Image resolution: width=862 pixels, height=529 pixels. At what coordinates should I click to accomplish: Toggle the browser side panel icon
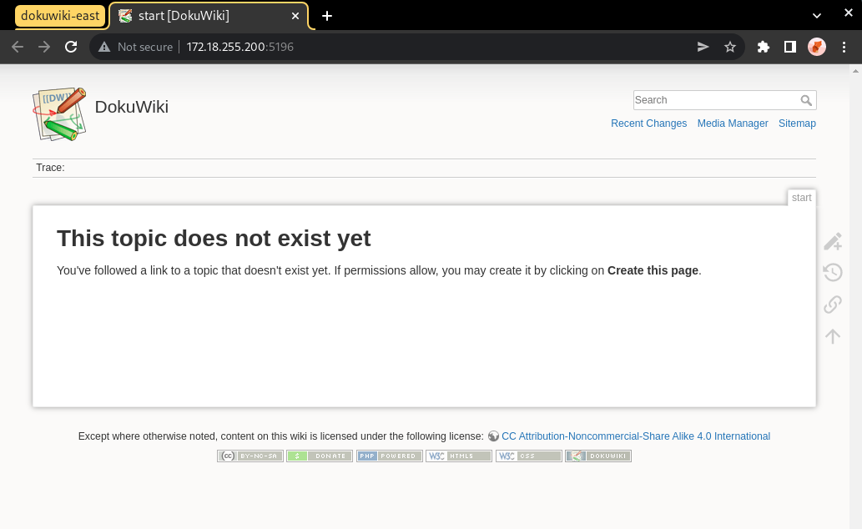click(789, 47)
